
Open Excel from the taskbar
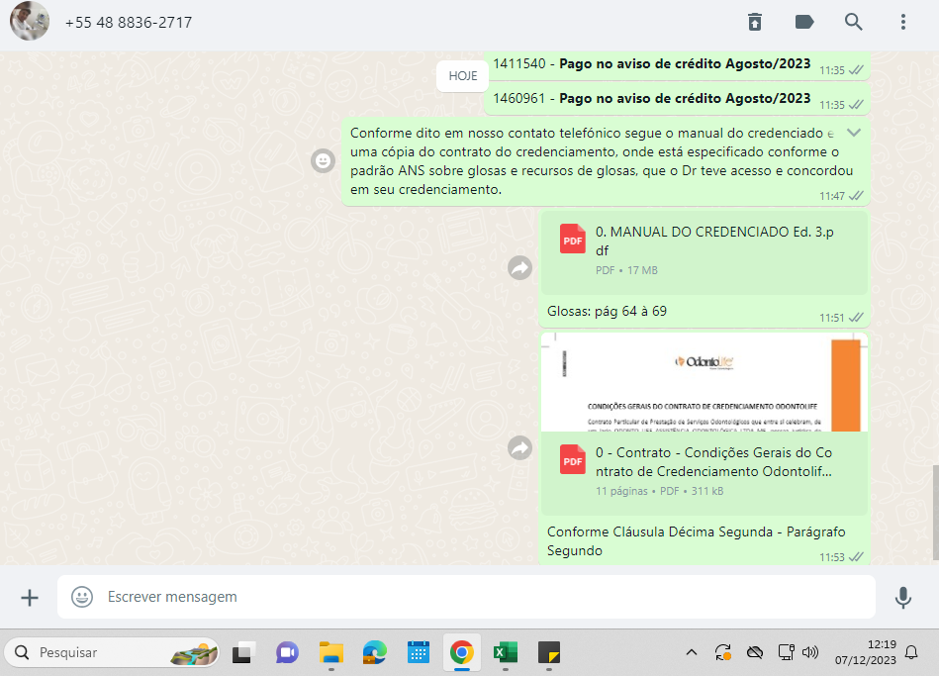coord(506,652)
